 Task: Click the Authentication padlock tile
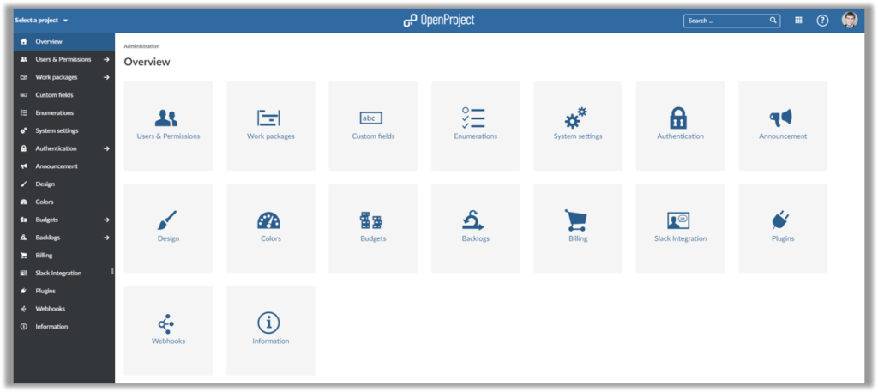click(x=679, y=118)
